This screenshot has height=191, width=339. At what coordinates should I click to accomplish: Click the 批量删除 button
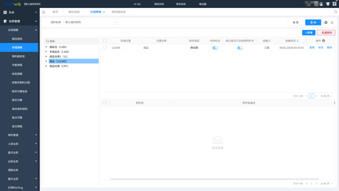click(326, 32)
